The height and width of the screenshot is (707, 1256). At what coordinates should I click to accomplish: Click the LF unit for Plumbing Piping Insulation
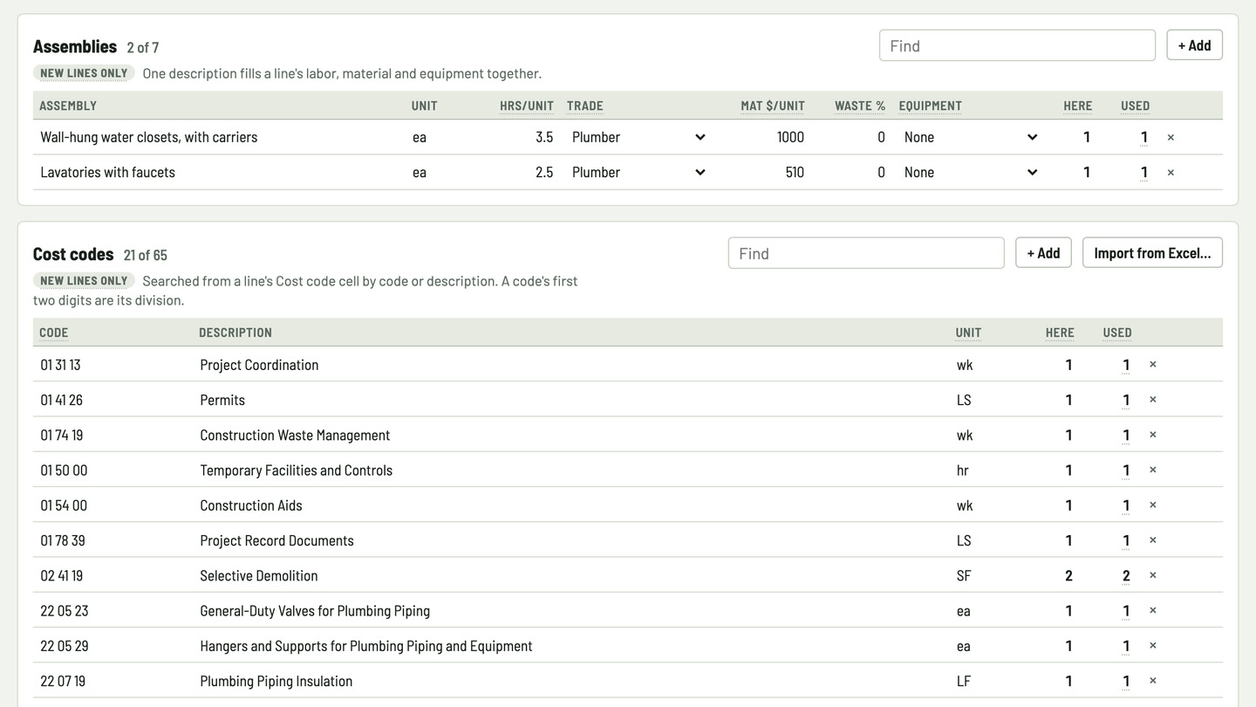(x=964, y=681)
